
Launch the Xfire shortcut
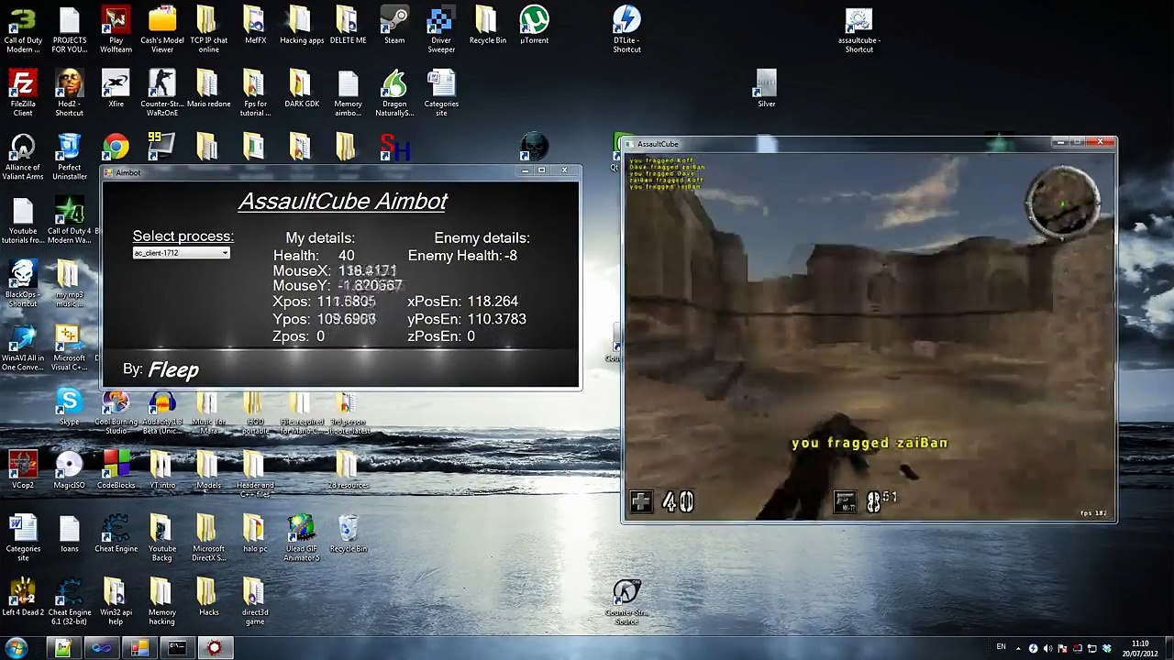[x=116, y=90]
